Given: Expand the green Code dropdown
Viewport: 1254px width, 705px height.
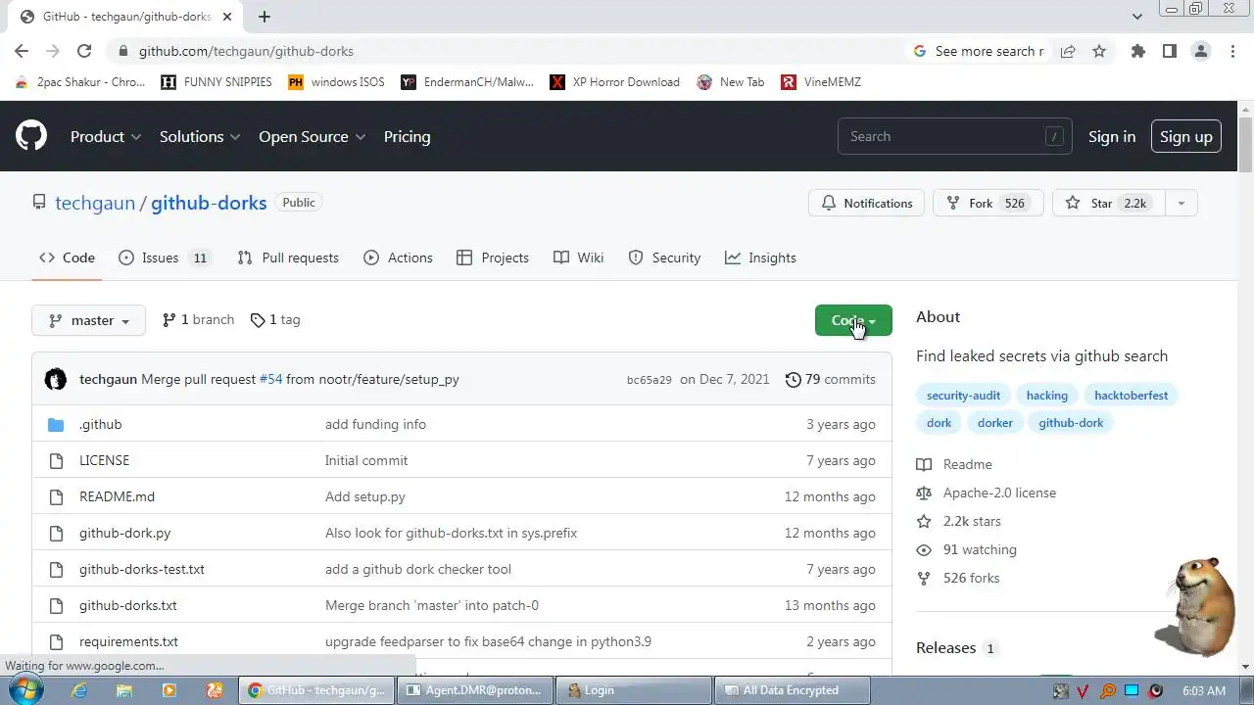Looking at the screenshot, I should [x=853, y=320].
